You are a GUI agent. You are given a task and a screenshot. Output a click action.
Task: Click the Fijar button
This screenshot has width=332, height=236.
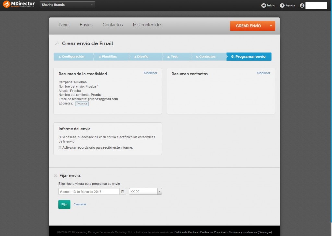tap(65, 205)
